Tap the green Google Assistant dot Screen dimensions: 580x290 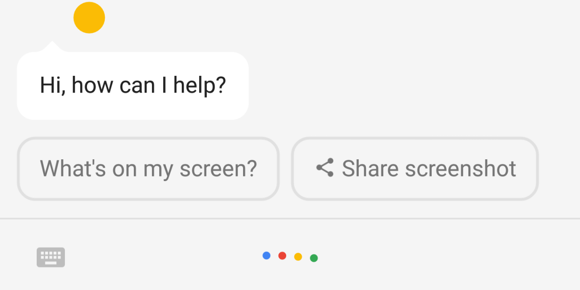(314, 258)
